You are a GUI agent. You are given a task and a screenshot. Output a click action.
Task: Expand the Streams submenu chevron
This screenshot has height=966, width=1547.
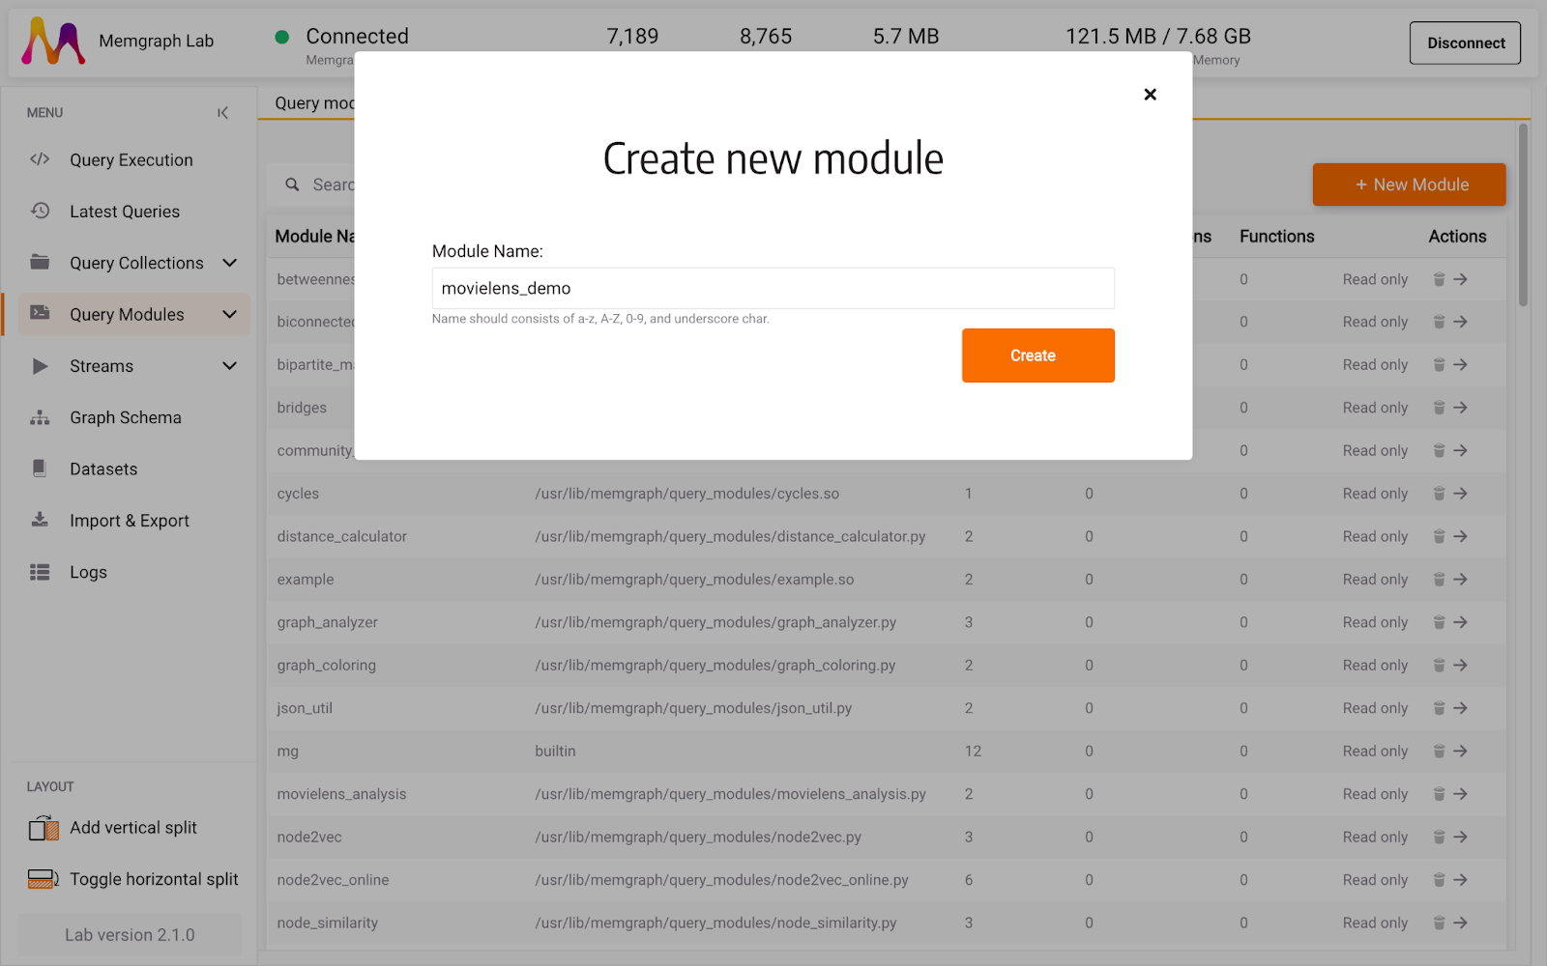(x=229, y=366)
